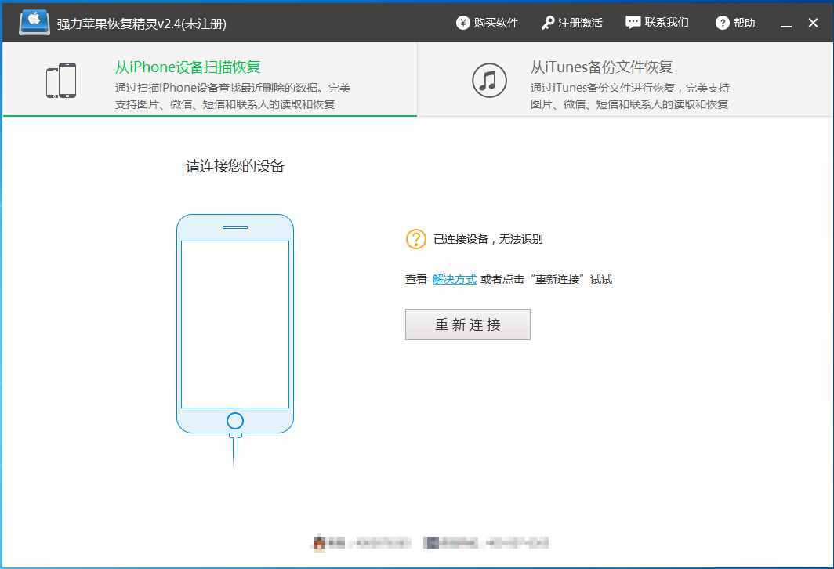Click the chat bubble icon for 联系我们

point(633,22)
